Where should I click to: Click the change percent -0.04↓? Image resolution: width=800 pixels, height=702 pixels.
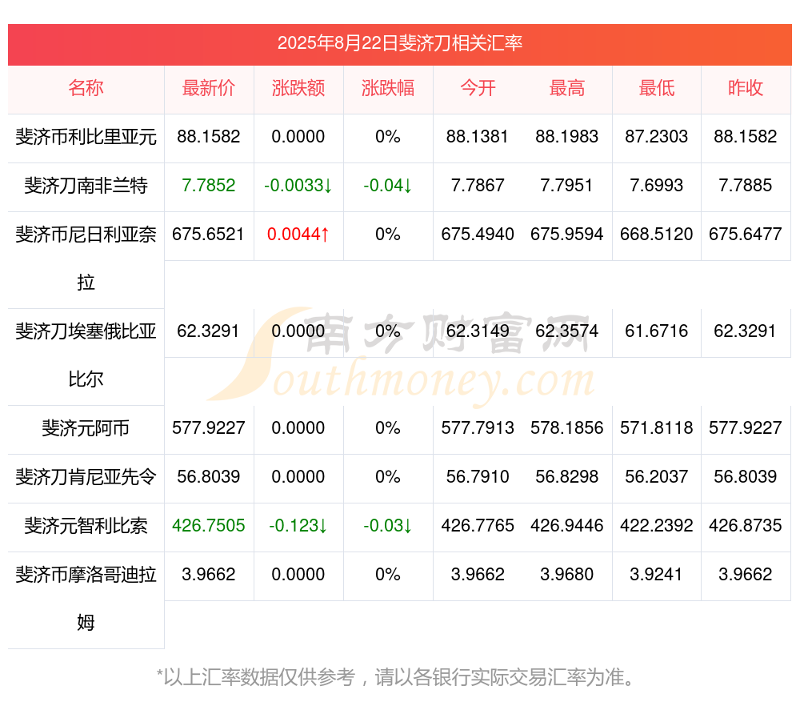[388, 186]
